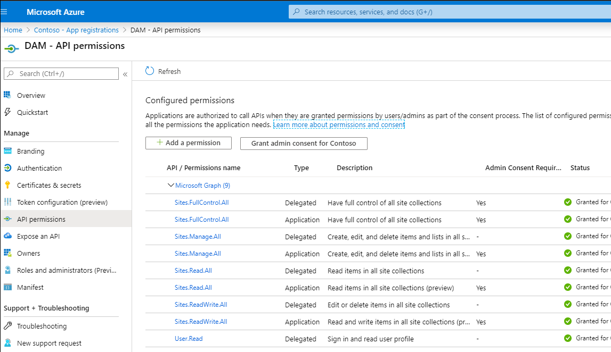Viewport: 611px width, 352px height.
Task: Click the Troubleshooting wrench icon
Action: click(7, 325)
